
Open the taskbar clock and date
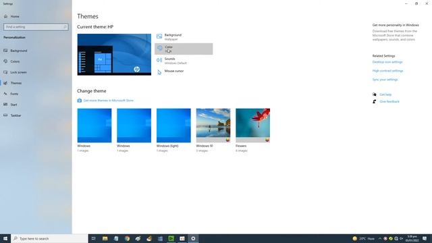412,238
